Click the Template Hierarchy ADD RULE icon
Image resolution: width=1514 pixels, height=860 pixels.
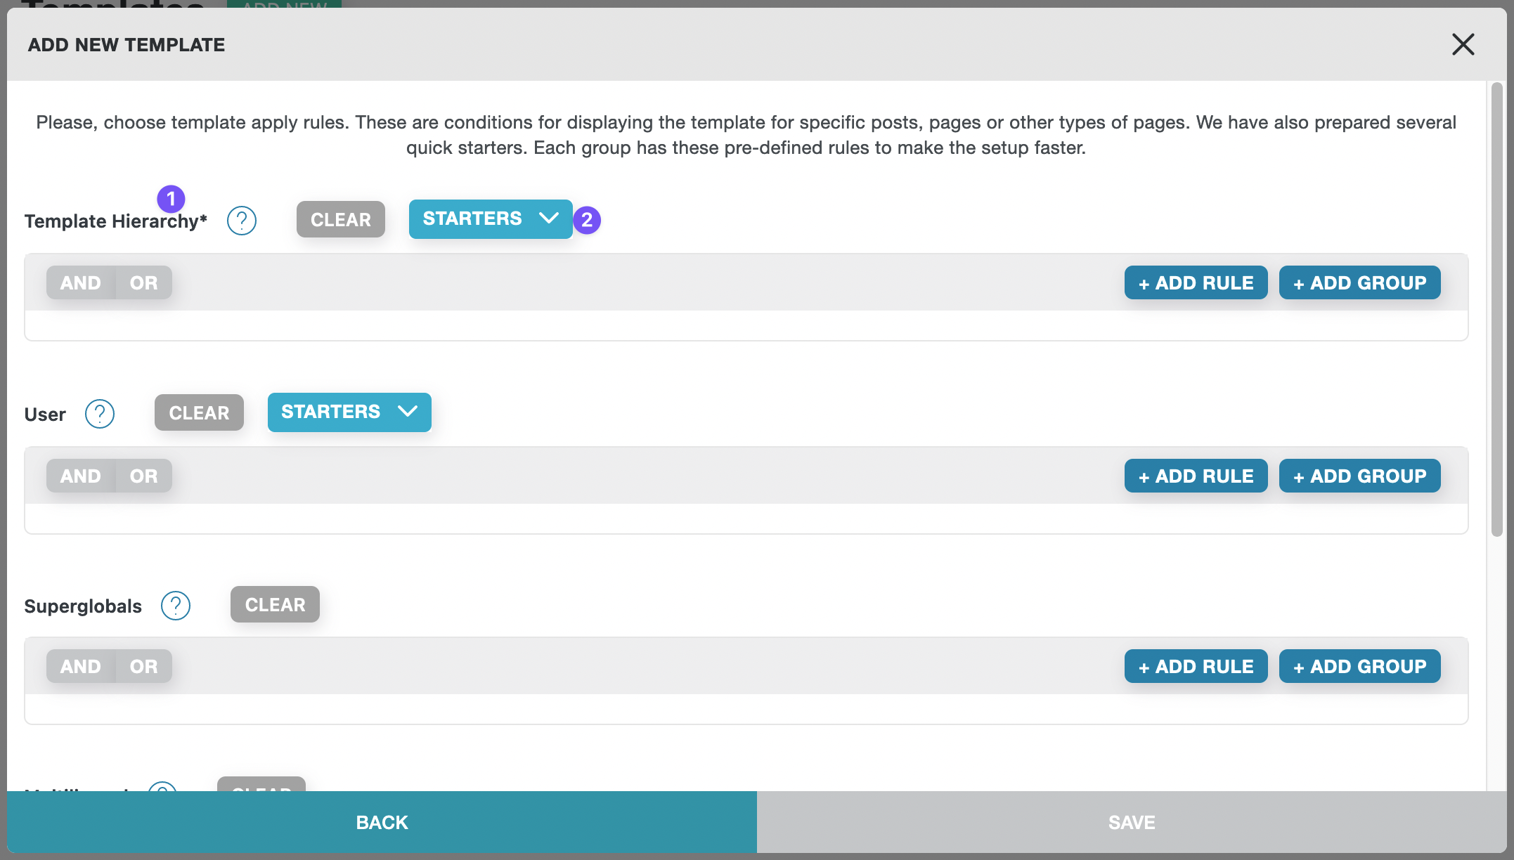tap(1196, 282)
